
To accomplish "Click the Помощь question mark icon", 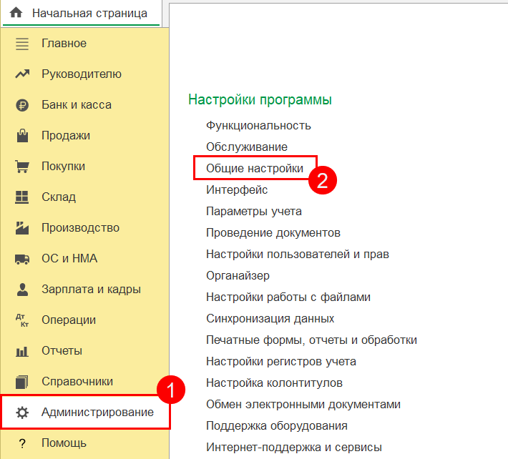I will pos(22,443).
